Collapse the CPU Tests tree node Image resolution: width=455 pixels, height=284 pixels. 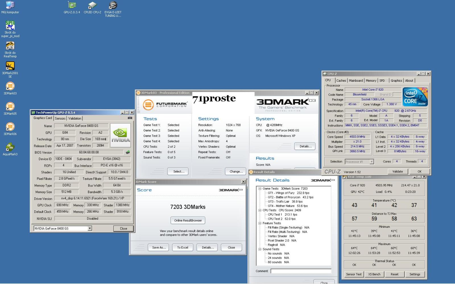(x=260, y=210)
